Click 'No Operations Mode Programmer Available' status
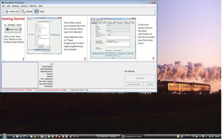The height and width of the screenshot is (140, 222). click(51, 90)
